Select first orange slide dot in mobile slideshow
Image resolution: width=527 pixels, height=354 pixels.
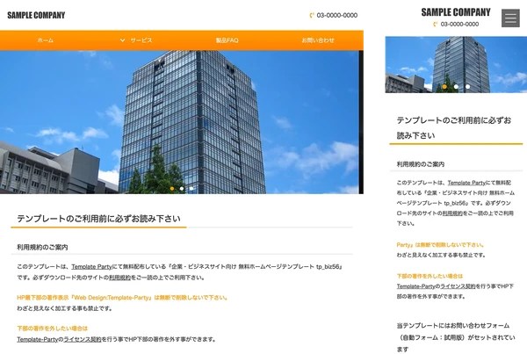(444, 87)
